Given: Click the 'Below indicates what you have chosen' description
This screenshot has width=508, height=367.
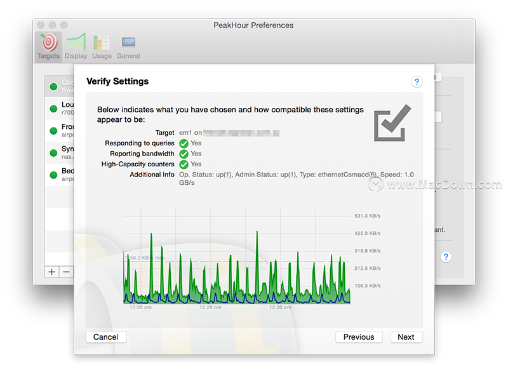Looking at the screenshot, I should point(231,115).
